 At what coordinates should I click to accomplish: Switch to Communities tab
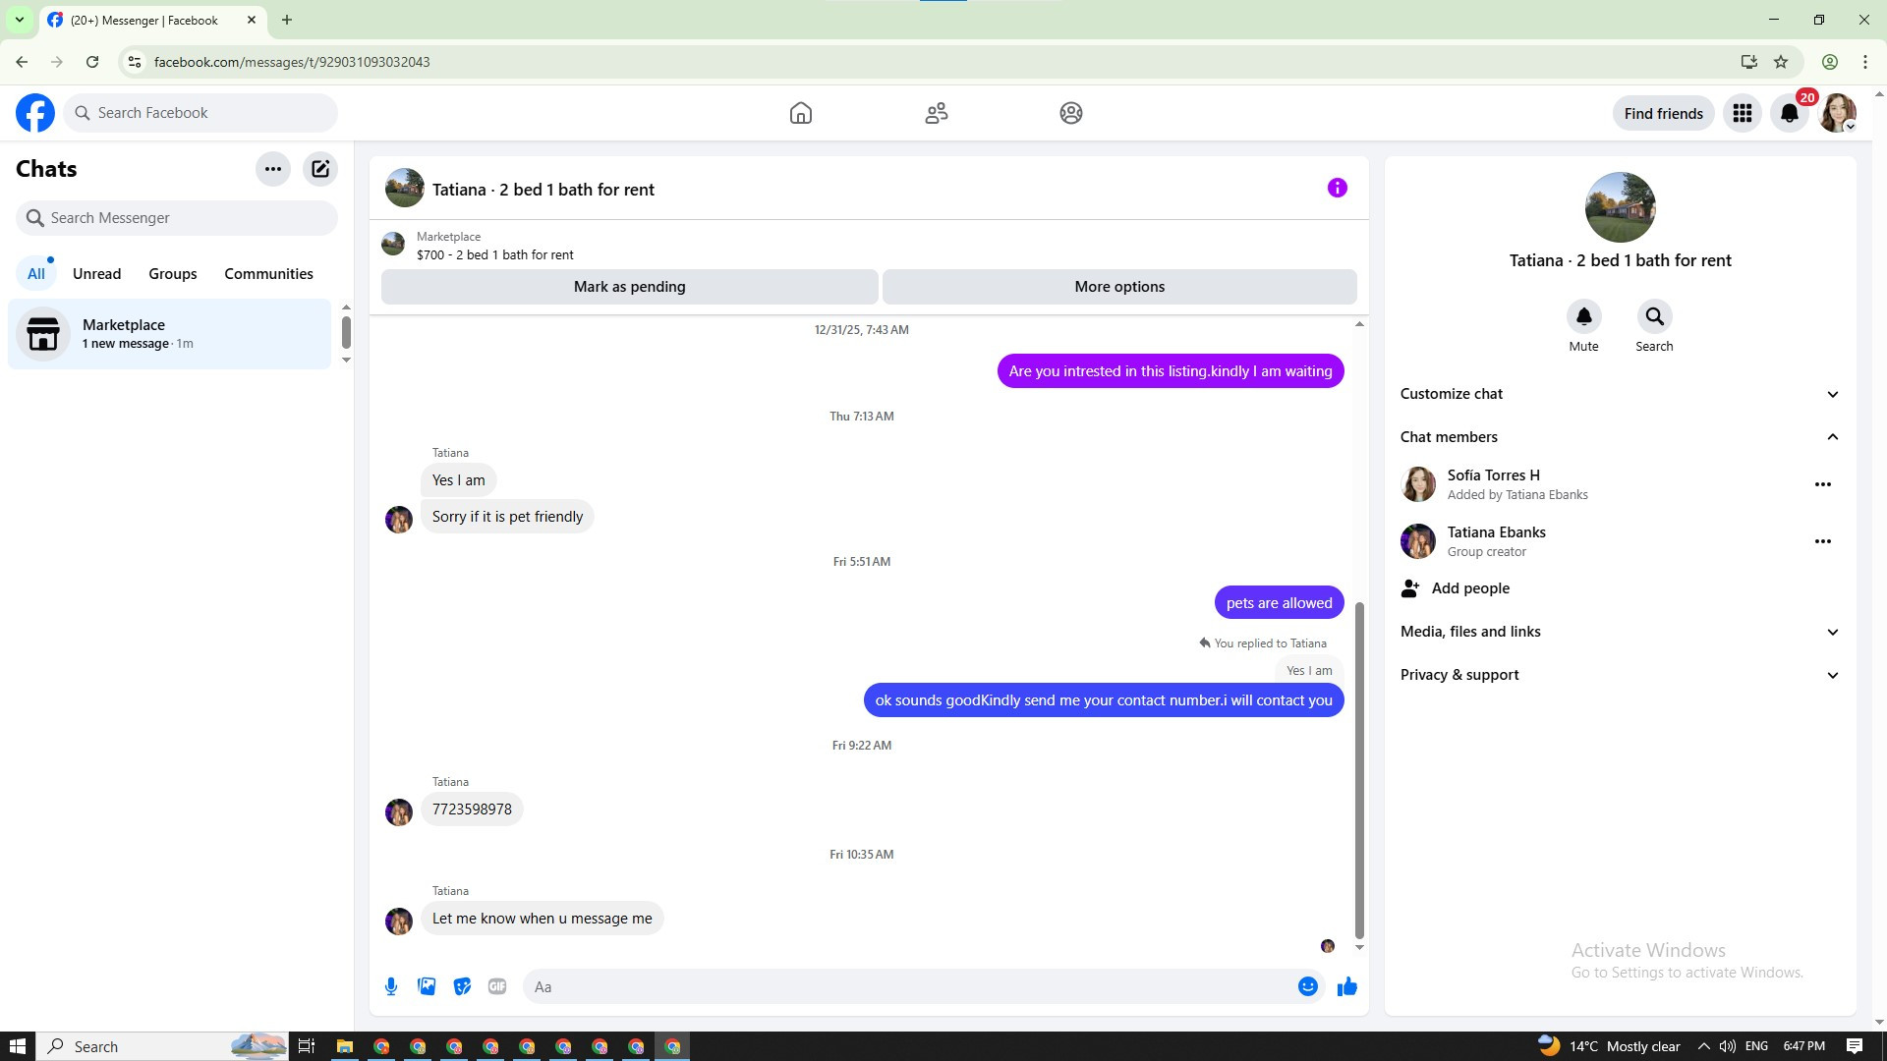coord(268,274)
